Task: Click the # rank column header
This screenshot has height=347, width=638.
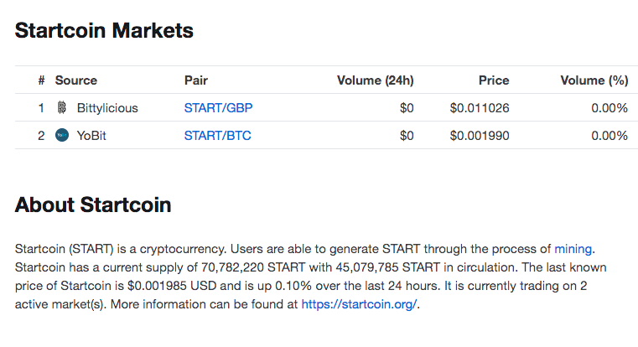Action: click(41, 80)
